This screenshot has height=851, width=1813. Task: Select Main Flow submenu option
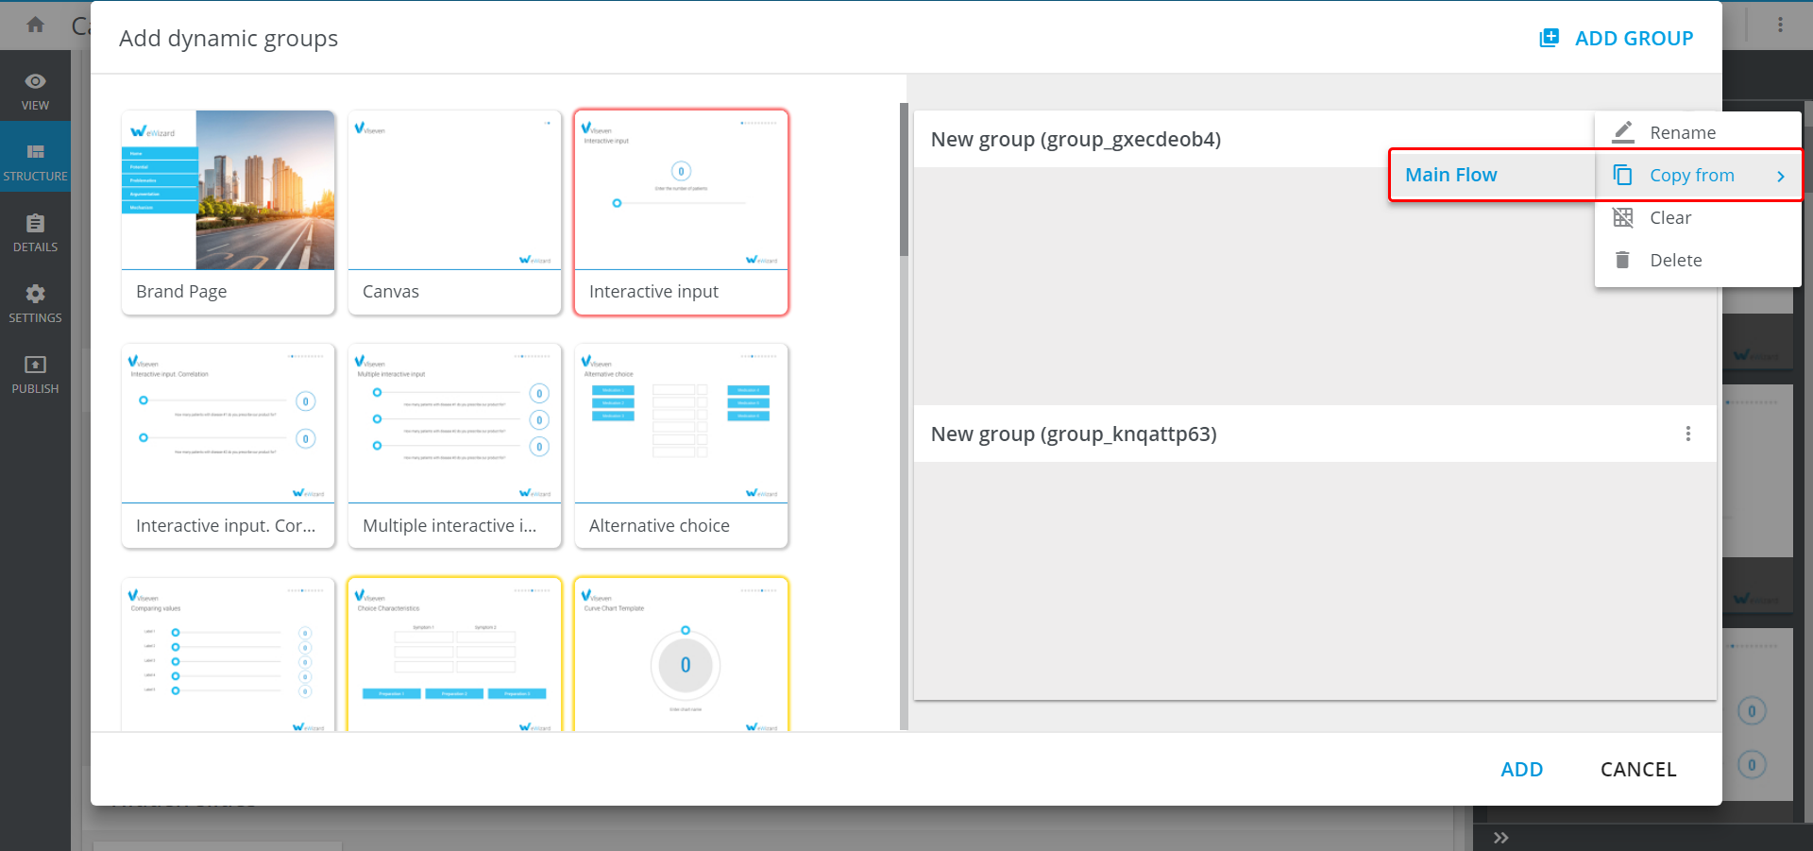click(x=1451, y=175)
